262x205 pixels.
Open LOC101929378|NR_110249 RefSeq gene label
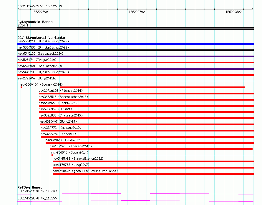point(37,191)
